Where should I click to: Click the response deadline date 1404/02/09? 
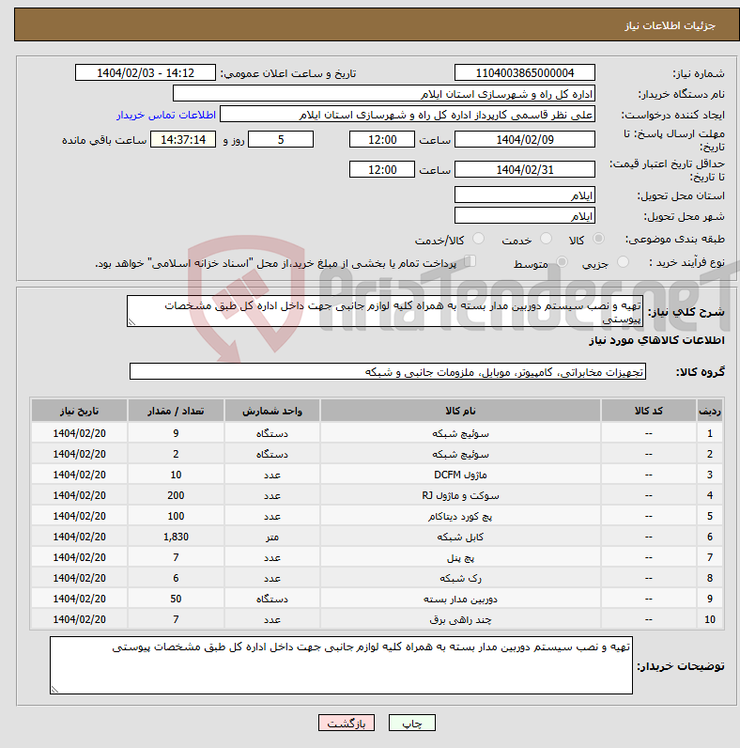[x=525, y=140]
